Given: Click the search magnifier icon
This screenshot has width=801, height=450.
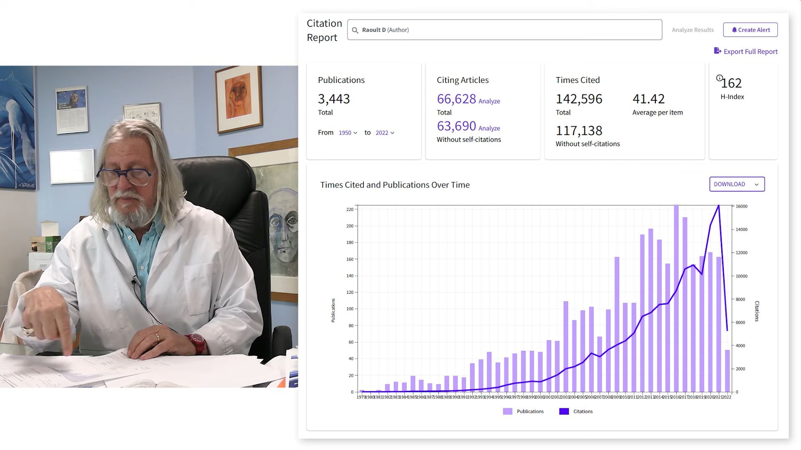Looking at the screenshot, I should 355,30.
